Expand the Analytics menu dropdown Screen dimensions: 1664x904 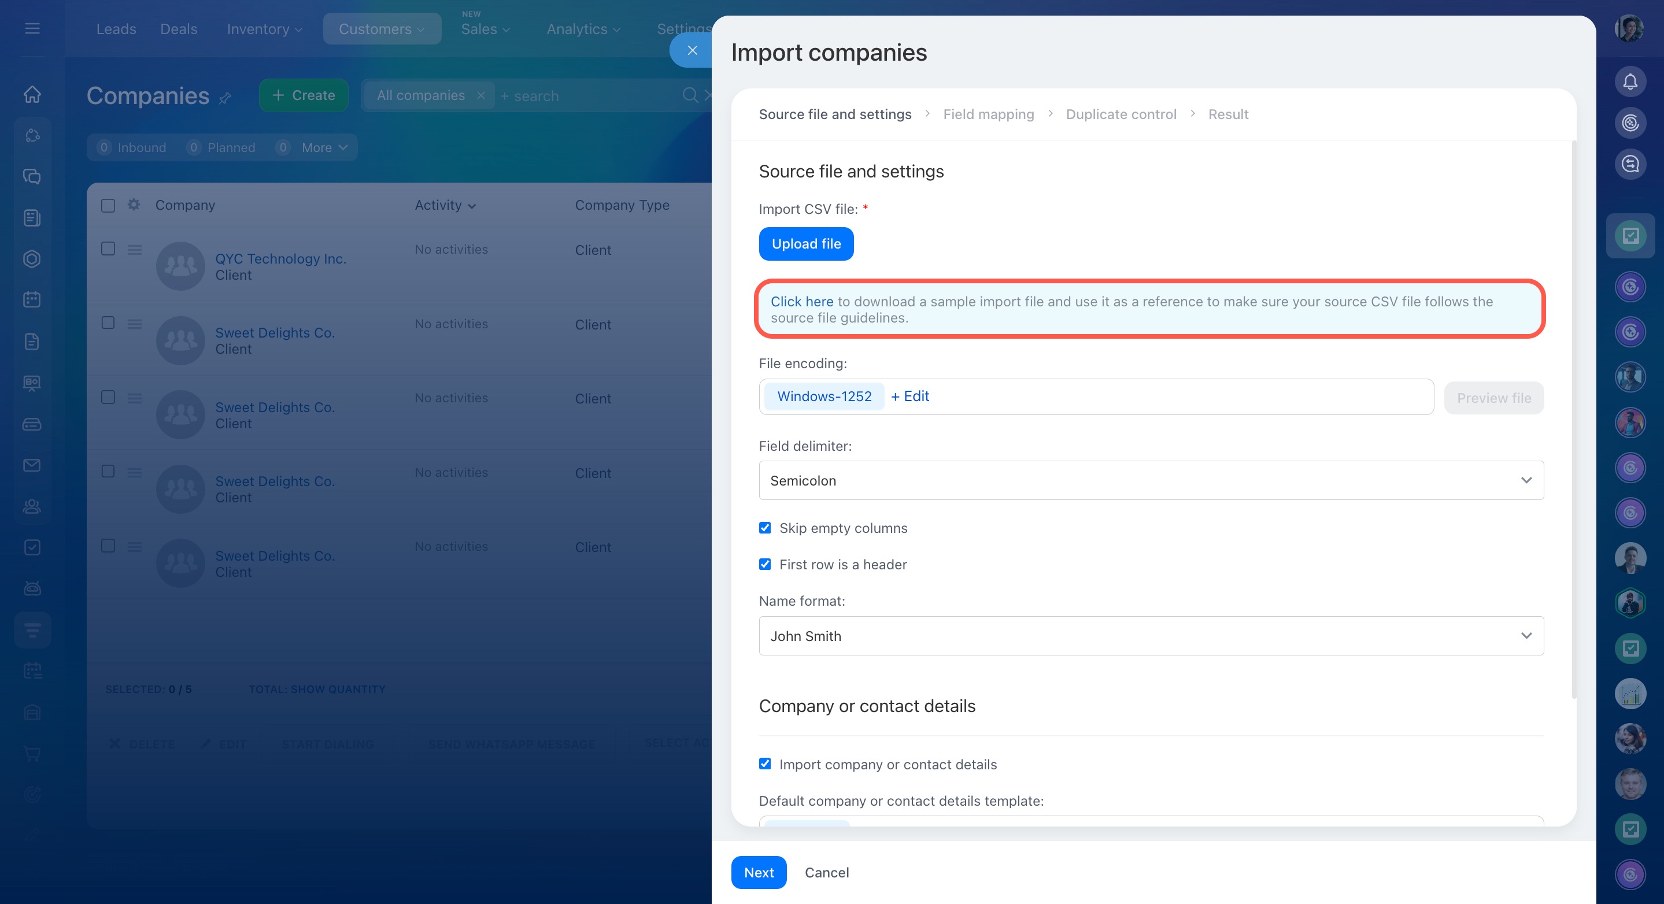[583, 29]
